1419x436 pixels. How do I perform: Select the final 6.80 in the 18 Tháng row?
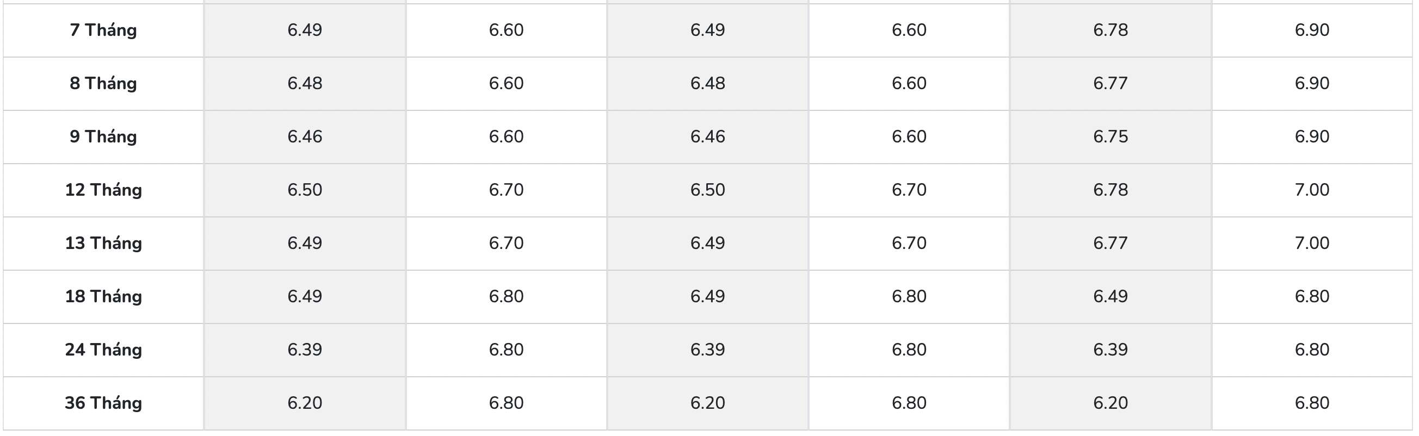point(1312,297)
